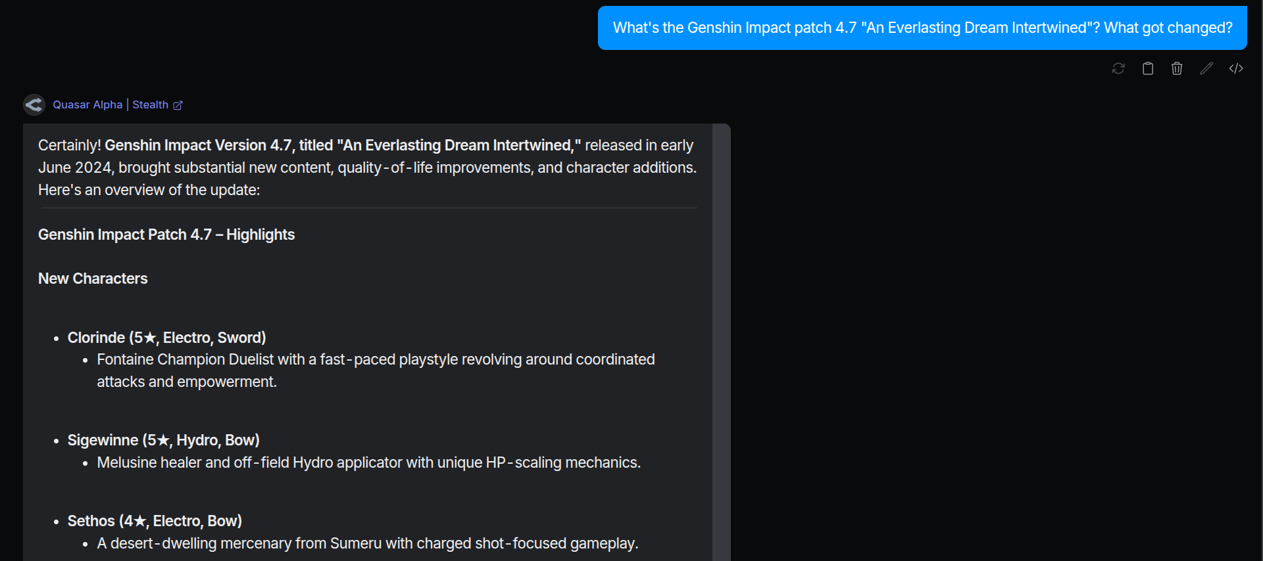This screenshot has width=1263, height=561.
Task: Open the external link icon beside Stealth
Action: [x=178, y=105]
